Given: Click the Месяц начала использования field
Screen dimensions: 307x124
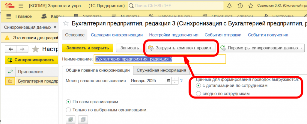Looking at the screenshot, I should (x=148, y=80).
